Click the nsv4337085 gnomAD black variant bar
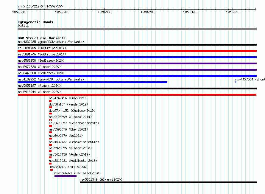The width and height of the screenshot is (265, 194). (137, 45)
